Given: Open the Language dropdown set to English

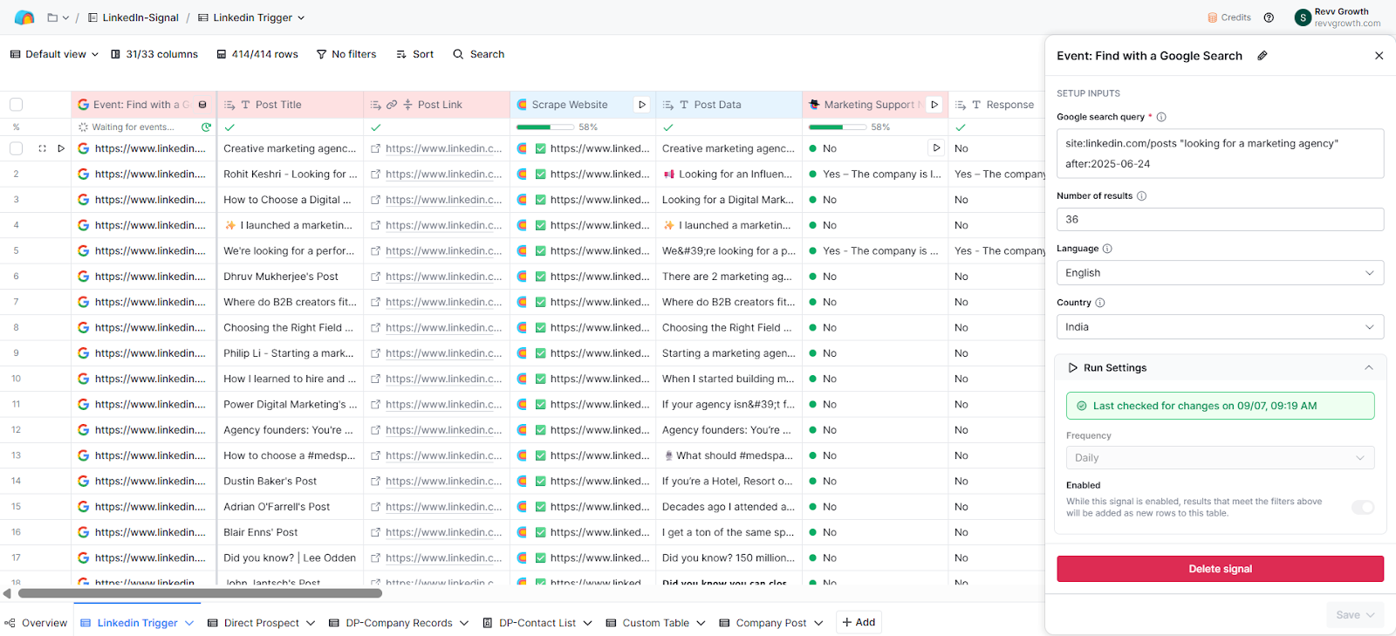Looking at the screenshot, I should coord(1220,273).
